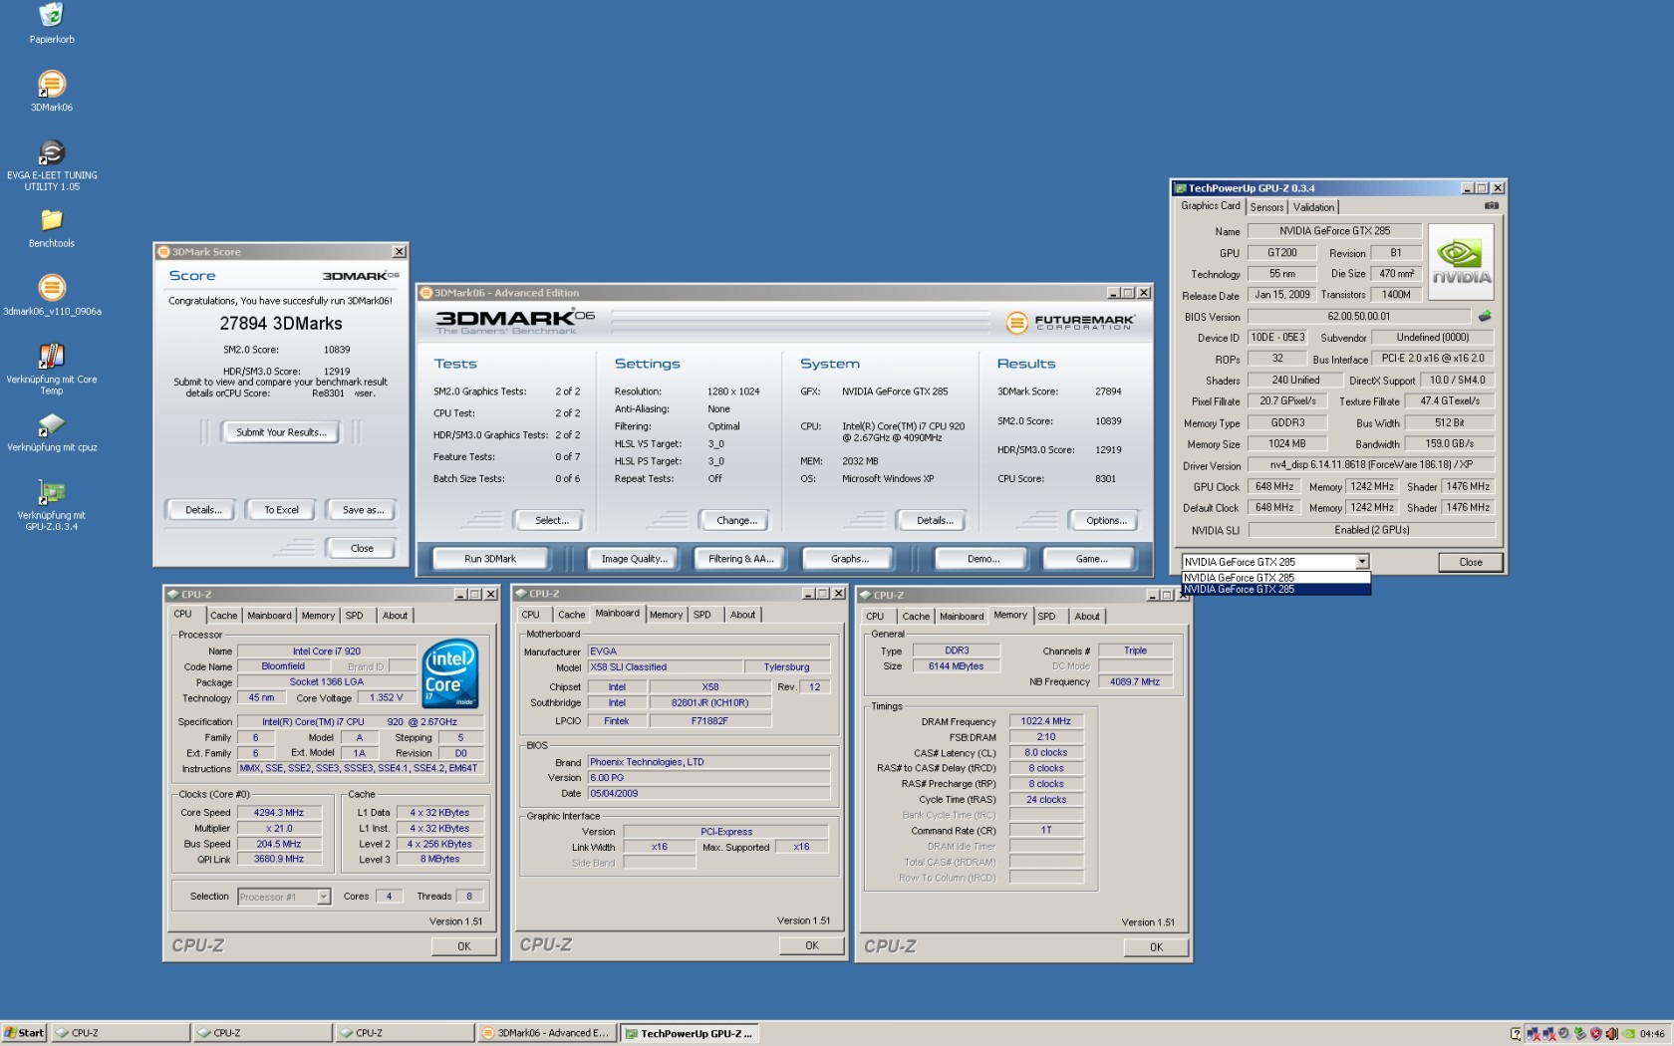The width and height of the screenshot is (1674, 1046).
Task: Click the Intel Core i7 logo in CPU-Z
Action: 450,674
